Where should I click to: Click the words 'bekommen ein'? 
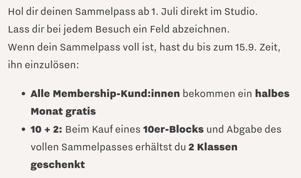(217, 94)
